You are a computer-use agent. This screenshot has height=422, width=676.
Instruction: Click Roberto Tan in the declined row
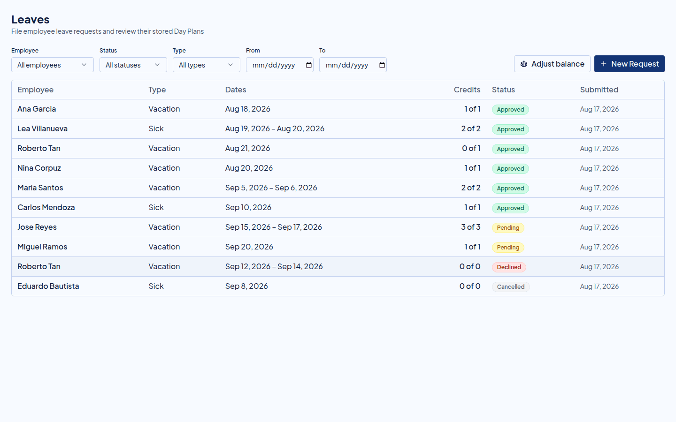[x=39, y=266]
